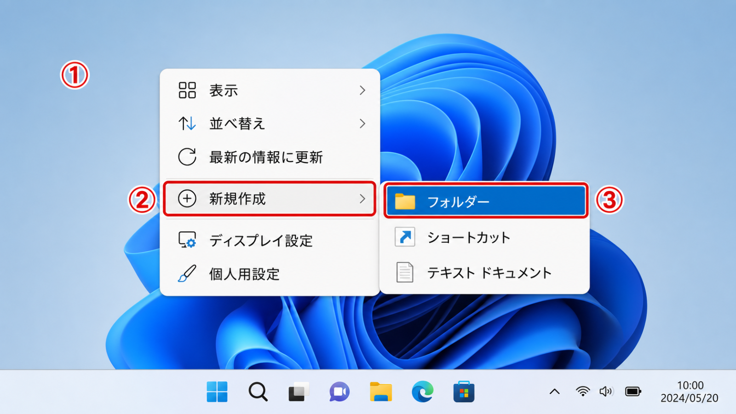Show hidden tray icons chevron
The image size is (736, 414).
click(x=555, y=392)
